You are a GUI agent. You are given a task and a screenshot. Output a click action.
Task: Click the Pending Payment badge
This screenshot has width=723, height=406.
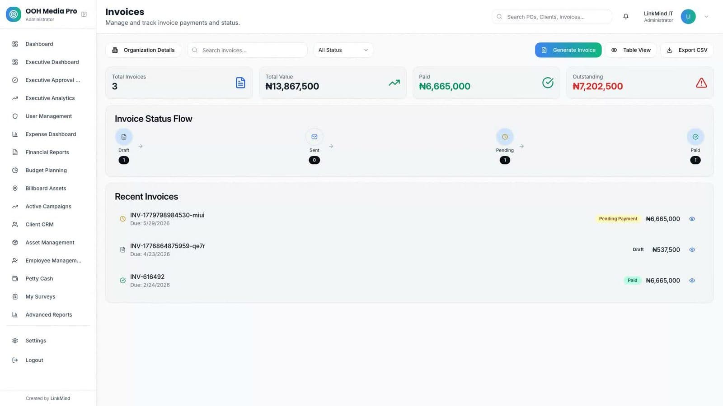[618, 219]
